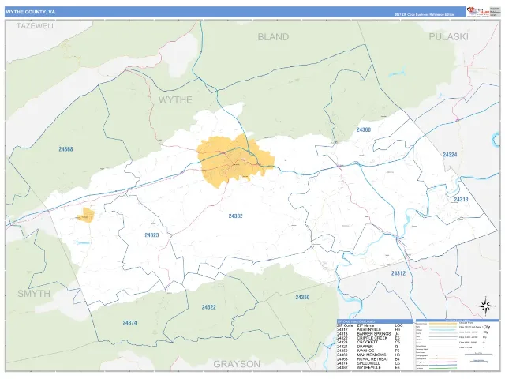Click the orange line swatch in legend
This screenshot has height=379, width=505.
point(443,324)
